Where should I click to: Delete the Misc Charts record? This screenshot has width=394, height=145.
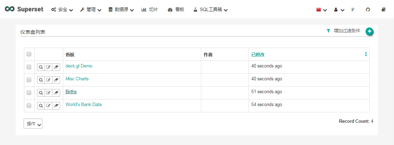pos(56,80)
